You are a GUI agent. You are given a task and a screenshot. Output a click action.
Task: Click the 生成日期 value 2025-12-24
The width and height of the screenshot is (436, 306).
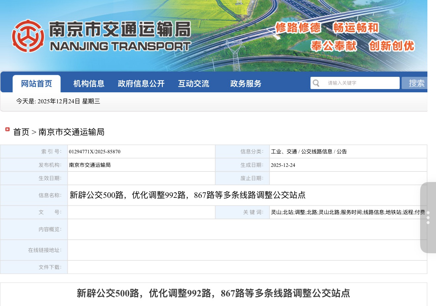tap(283, 165)
